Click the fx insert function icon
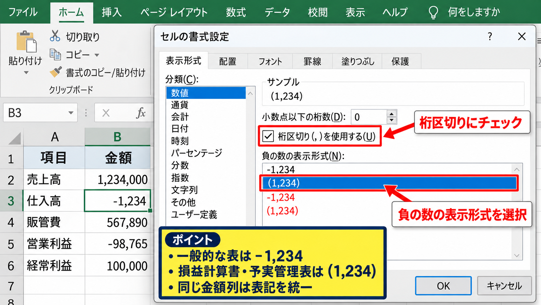The height and width of the screenshot is (305, 541). click(x=141, y=113)
